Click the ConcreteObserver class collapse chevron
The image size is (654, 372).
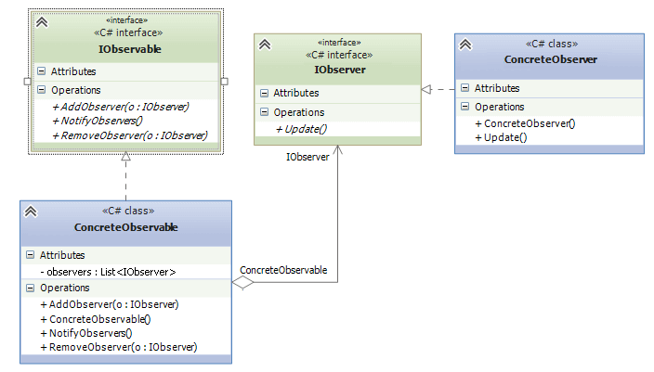tap(465, 44)
